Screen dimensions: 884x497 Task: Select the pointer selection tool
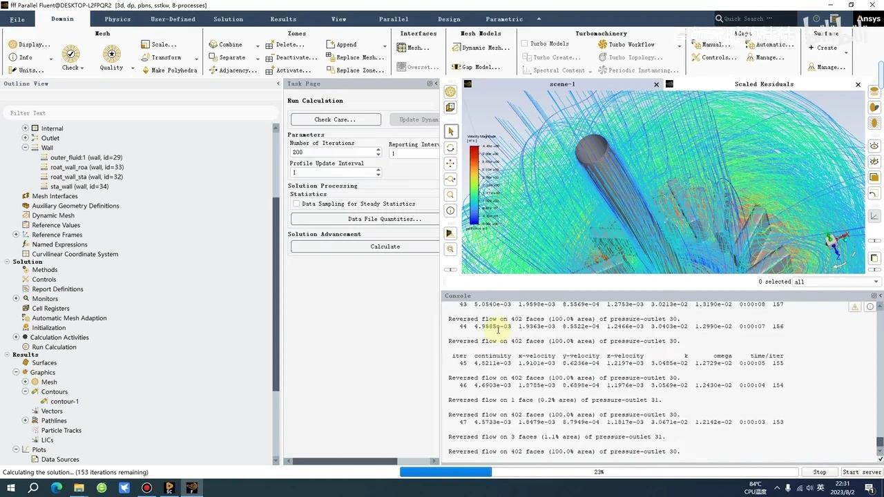pyautogui.click(x=451, y=131)
